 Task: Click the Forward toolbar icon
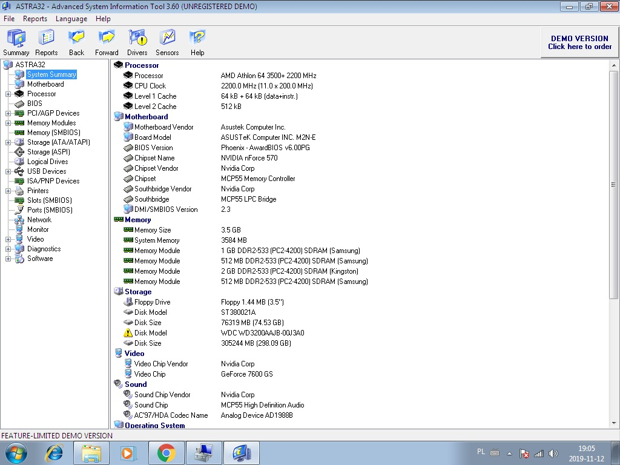[107, 42]
